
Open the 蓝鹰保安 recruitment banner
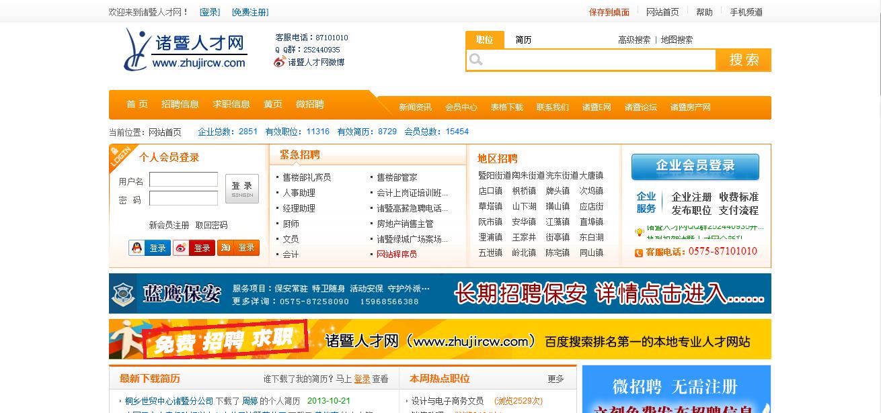coord(440,293)
